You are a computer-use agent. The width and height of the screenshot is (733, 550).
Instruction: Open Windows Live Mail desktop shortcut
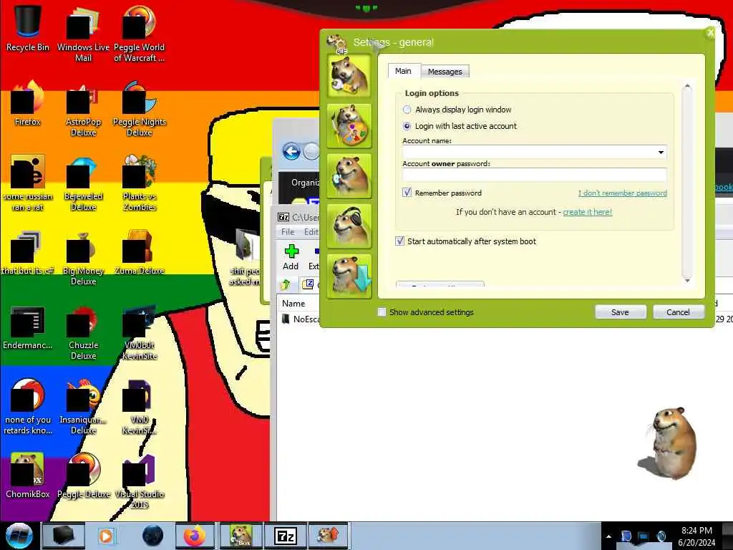tap(83, 33)
